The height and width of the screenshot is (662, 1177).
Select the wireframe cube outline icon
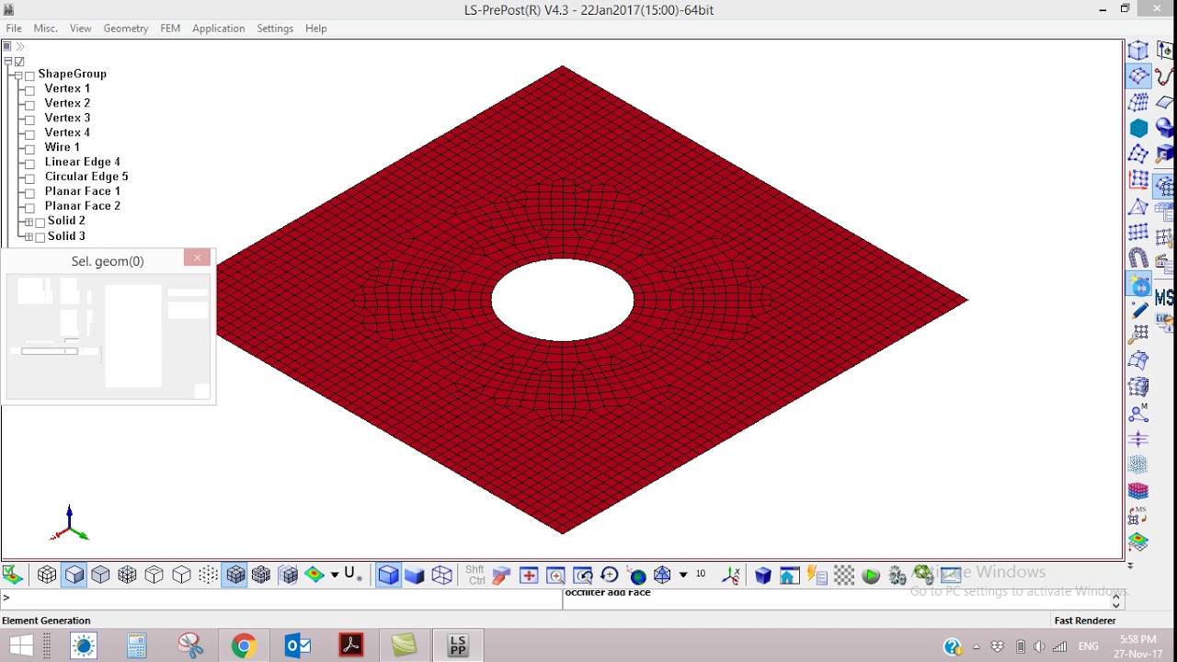click(x=182, y=576)
